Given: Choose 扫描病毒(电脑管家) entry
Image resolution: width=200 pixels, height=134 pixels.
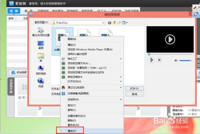Looking at the screenshot, I should point(92,93).
